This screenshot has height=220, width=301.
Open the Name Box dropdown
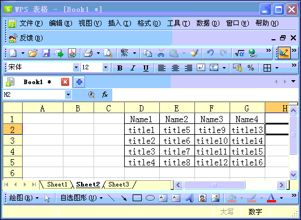[x=68, y=94]
